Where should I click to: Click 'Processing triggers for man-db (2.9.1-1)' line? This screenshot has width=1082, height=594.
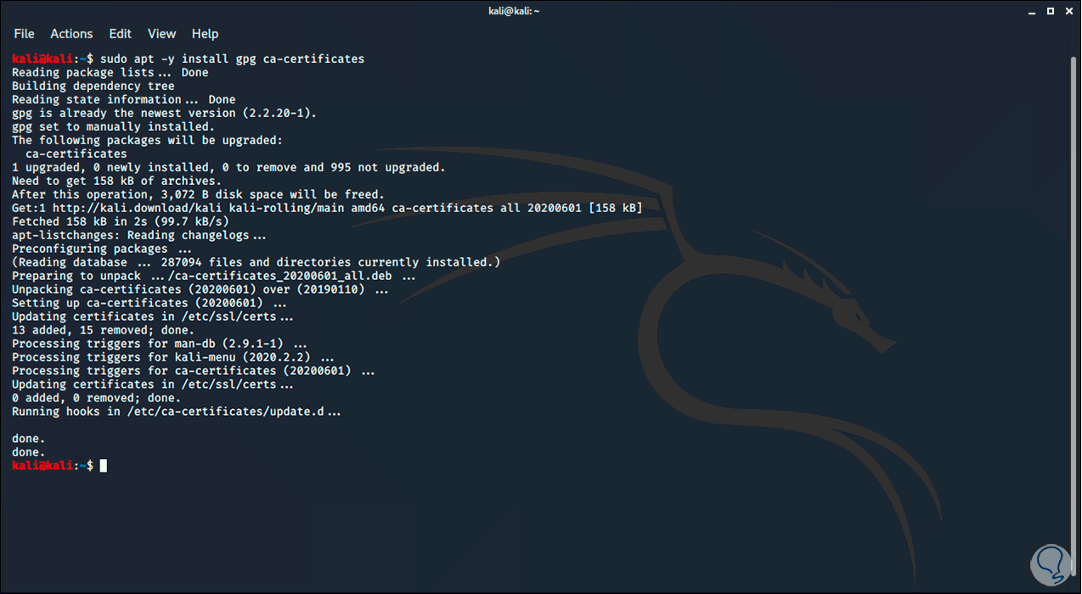160,344
